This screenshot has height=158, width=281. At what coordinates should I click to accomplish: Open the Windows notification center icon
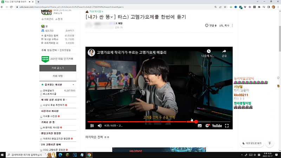[x=276, y=155]
